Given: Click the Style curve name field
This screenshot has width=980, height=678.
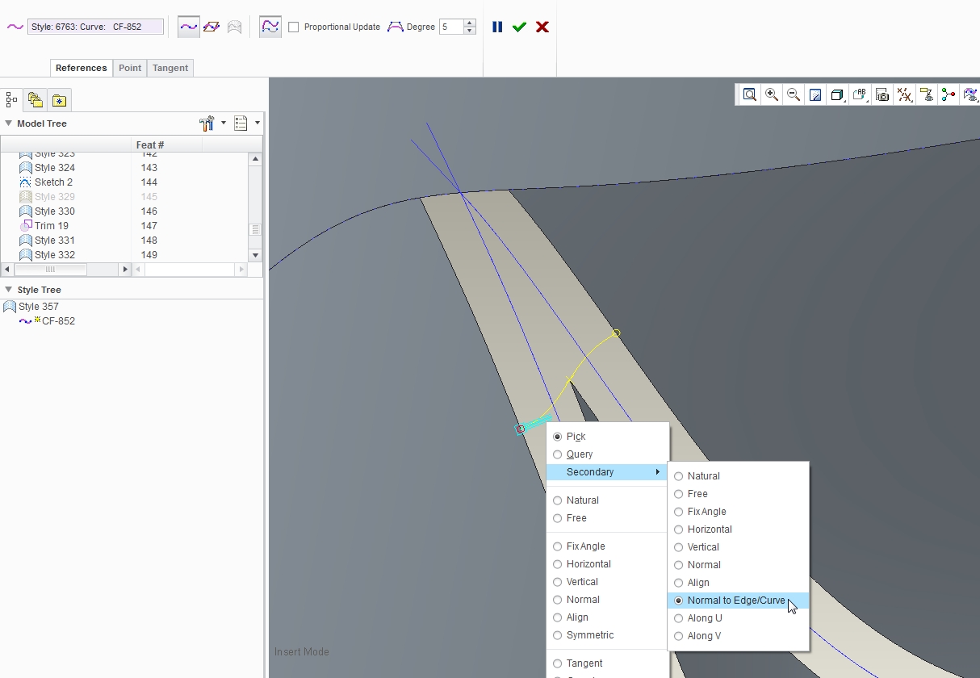Looking at the screenshot, I should coord(96,27).
